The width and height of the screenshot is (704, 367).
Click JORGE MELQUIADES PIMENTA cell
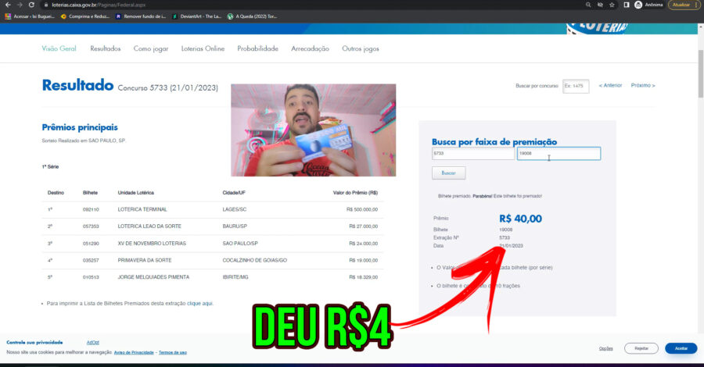tap(153, 277)
